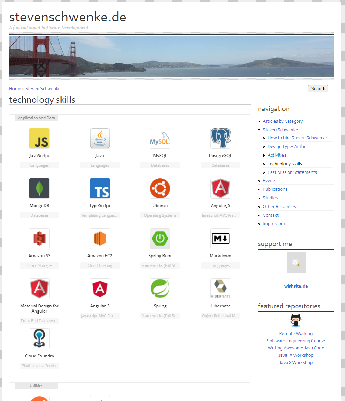
Task: Click the Application and Data section label
Action: (x=36, y=118)
